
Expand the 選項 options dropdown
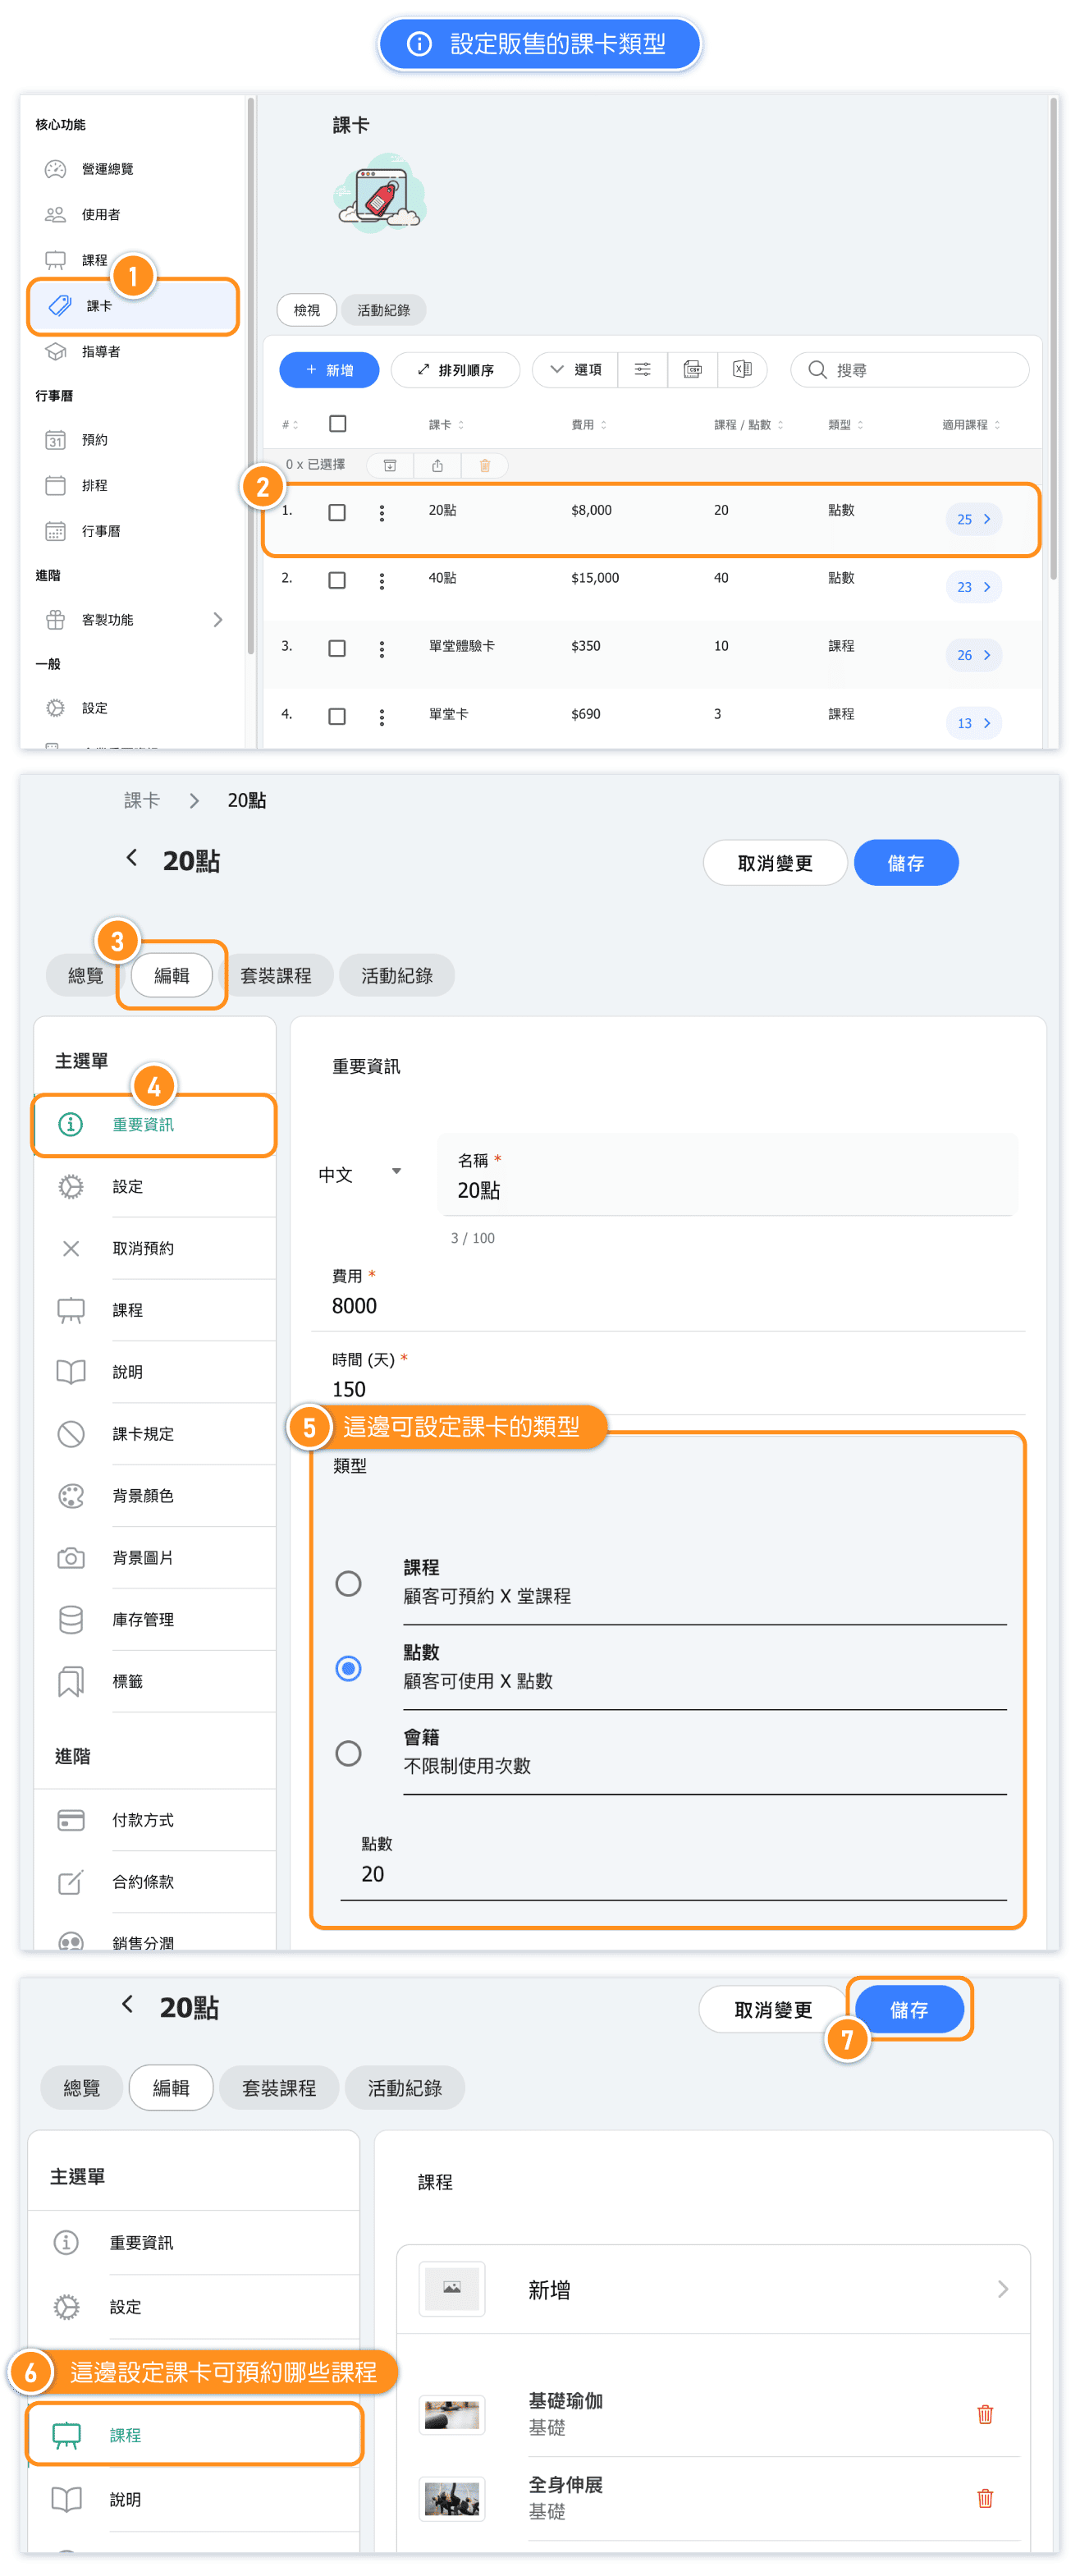click(x=575, y=370)
